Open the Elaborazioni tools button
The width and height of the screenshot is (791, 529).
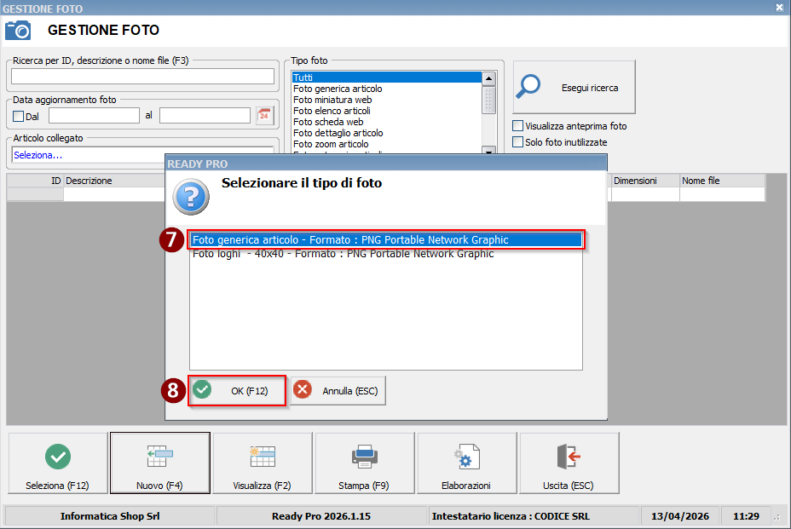click(x=467, y=463)
